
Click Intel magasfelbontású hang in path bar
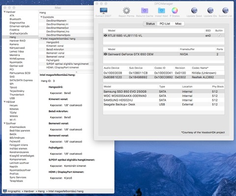[x=66, y=191]
